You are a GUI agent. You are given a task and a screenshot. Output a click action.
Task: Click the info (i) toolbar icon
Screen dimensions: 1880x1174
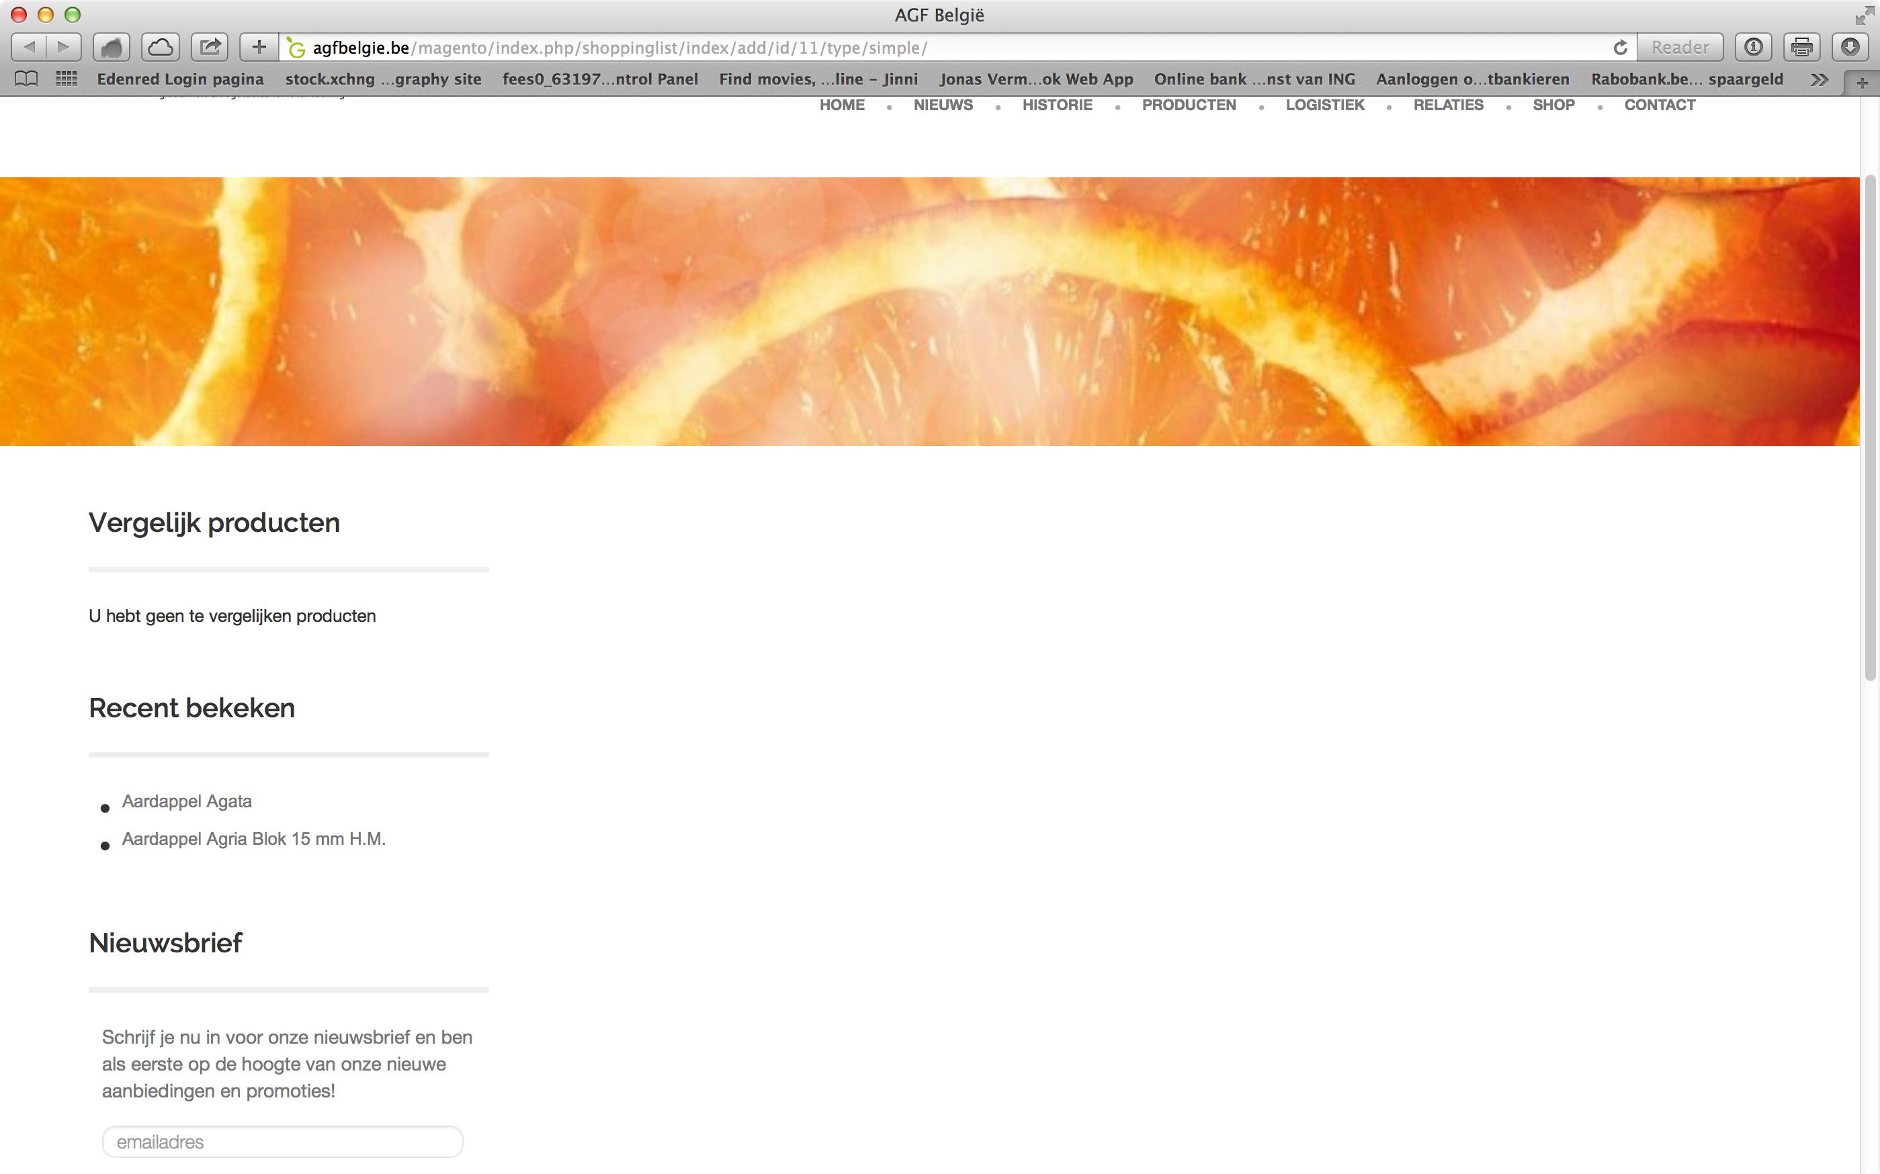point(1754,48)
